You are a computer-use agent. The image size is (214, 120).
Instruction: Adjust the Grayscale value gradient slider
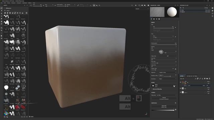coord(163,110)
